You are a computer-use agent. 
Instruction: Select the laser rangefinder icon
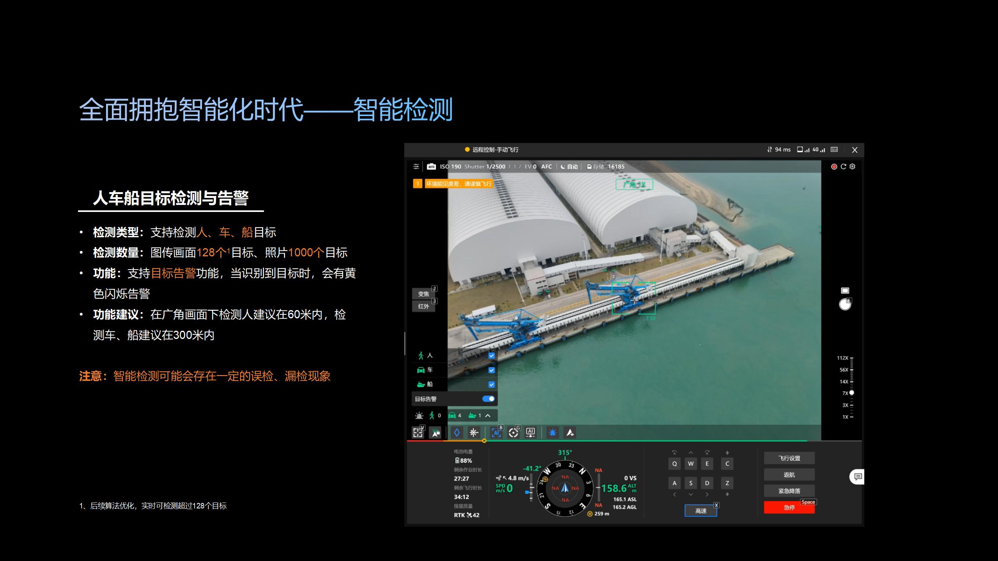tap(474, 432)
